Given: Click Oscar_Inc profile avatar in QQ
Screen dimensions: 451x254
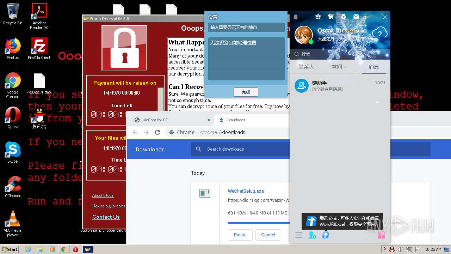Looking at the screenshot, I should click(303, 35).
